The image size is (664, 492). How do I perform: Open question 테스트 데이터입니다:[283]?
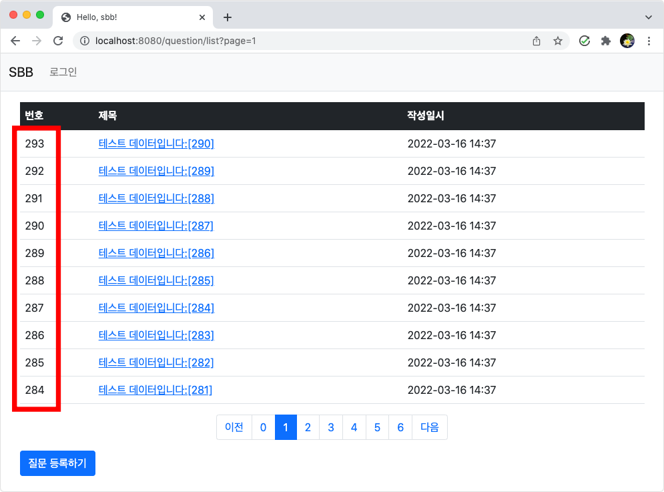(x=156, y=335)
